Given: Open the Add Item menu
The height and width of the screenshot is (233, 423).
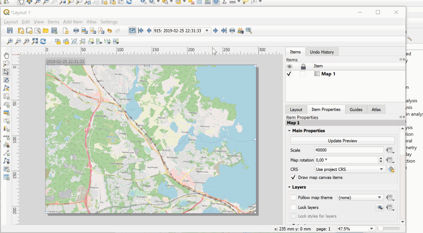Looking at the screenshot, I should (x=73, y=22).
